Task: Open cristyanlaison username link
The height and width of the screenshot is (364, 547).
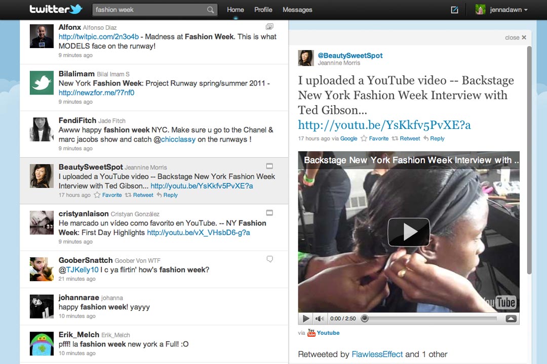Action: [x=84, y=214]
